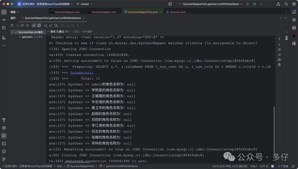
Task: Open the red bird plugin tool window
Action: (x=294, y=36)
